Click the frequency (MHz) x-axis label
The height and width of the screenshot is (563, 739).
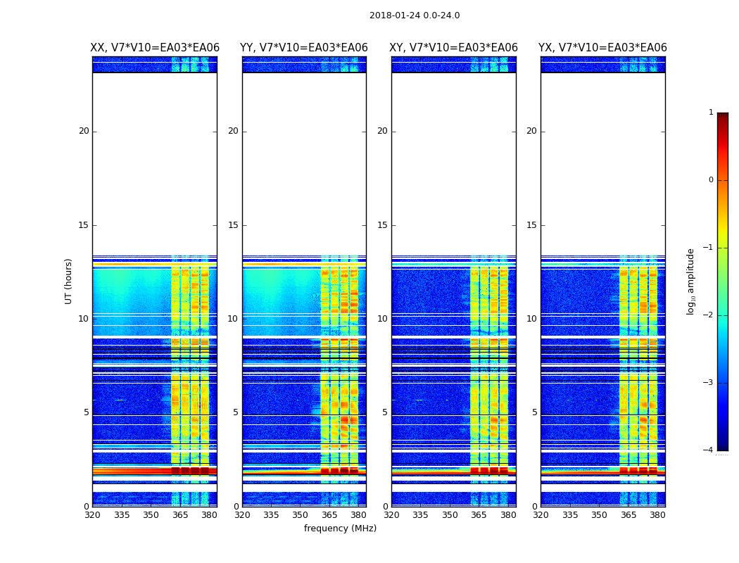pos(340,529)
